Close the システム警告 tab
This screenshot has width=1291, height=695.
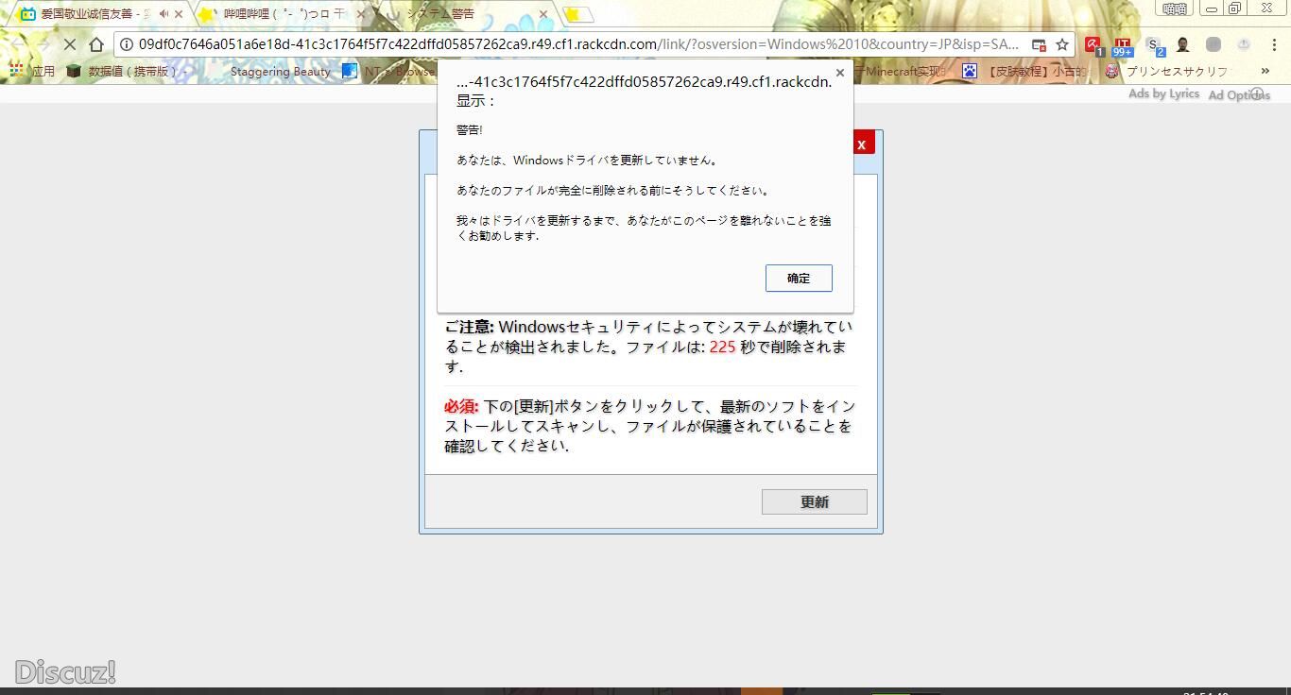pos(543,14)
